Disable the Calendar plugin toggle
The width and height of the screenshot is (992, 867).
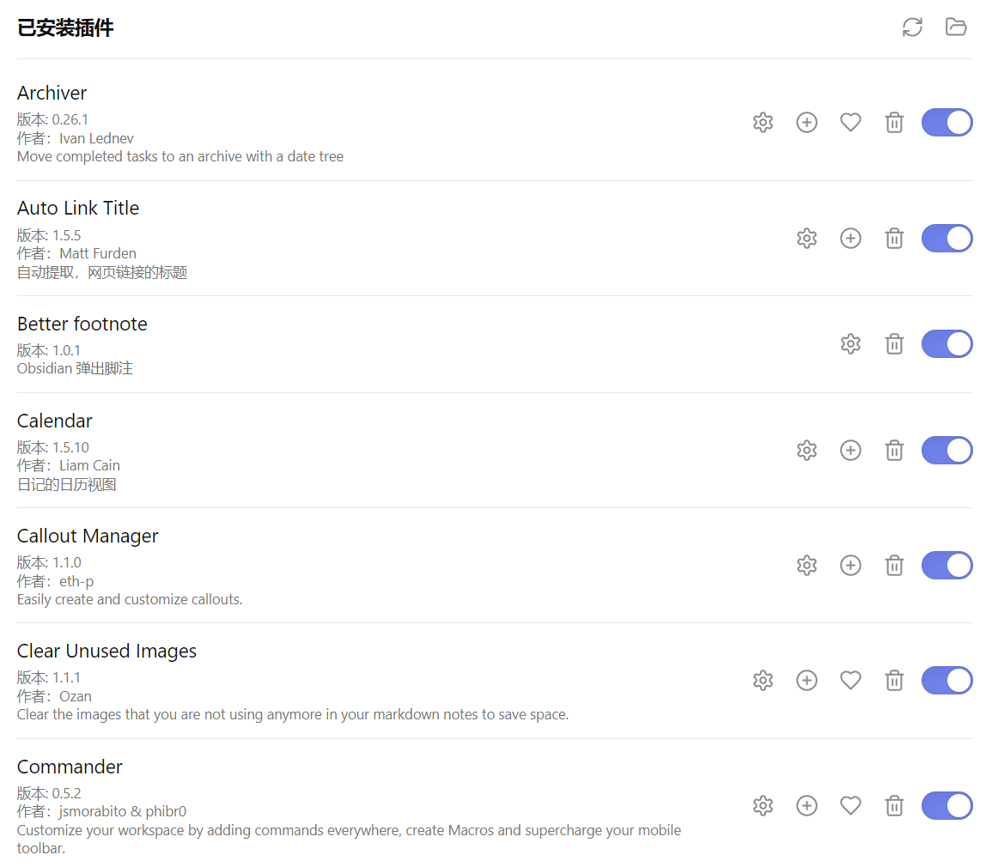pyautogui.click(x=947, y=451)
